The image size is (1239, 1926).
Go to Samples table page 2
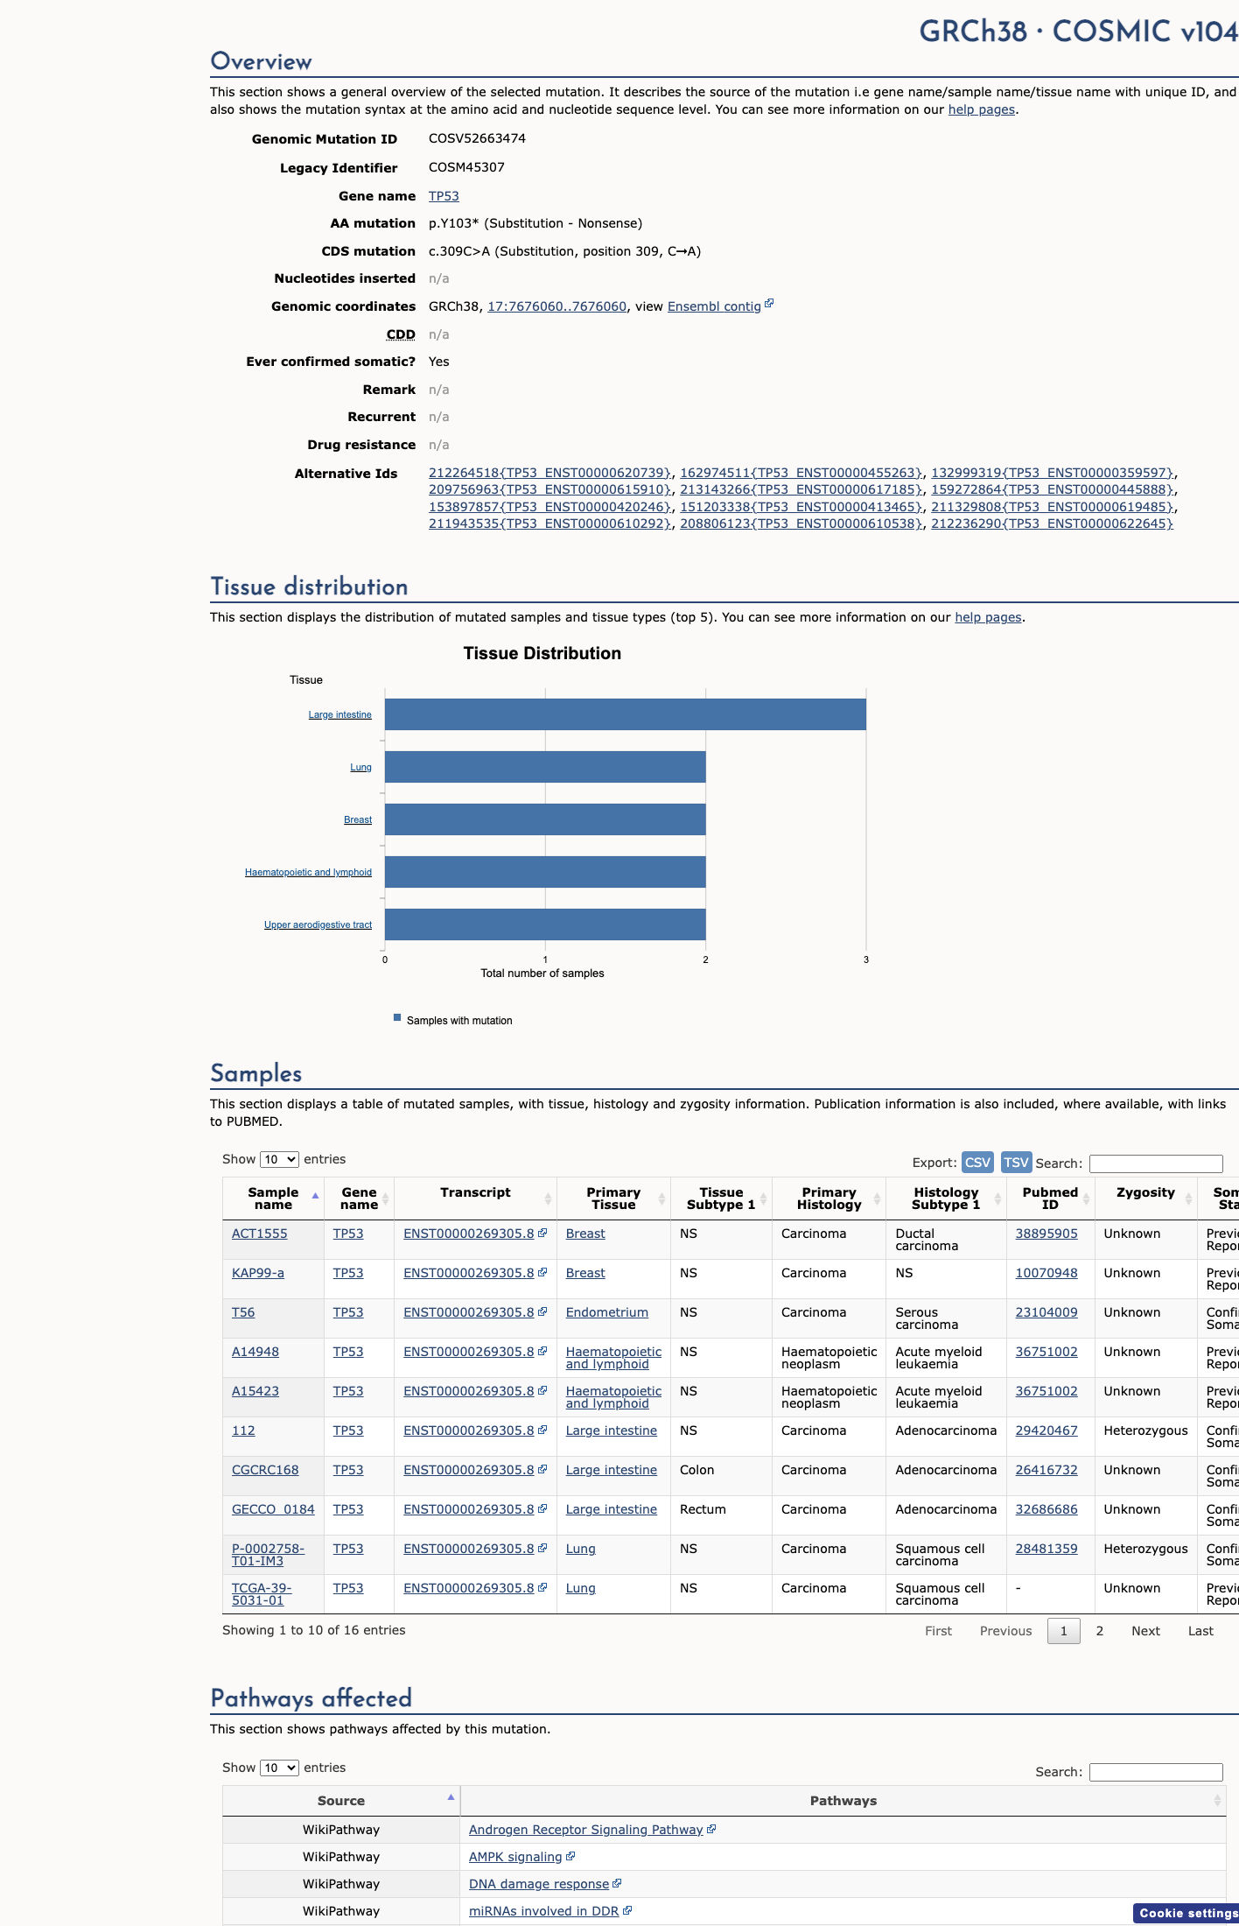[x=1100, y=1631]
